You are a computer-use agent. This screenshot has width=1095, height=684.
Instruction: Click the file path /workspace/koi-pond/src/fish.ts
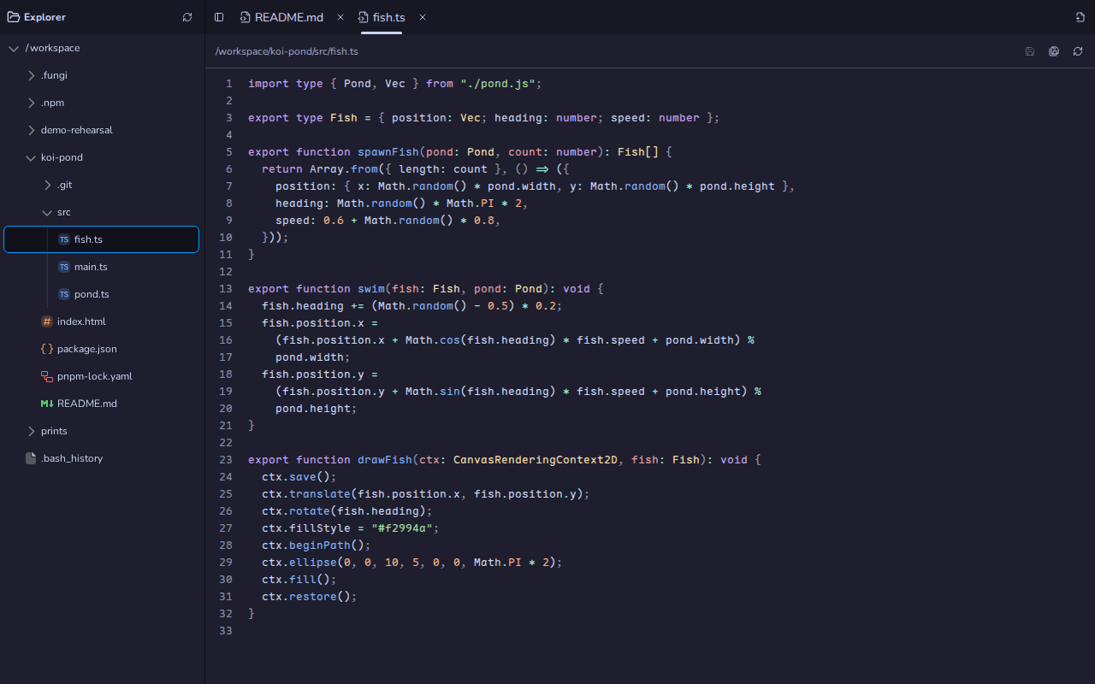287,51
